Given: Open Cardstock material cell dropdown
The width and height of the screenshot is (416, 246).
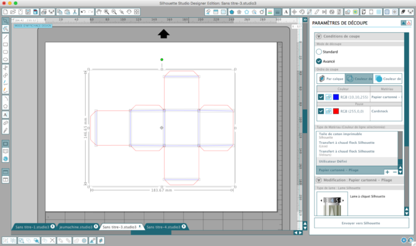Looking at the screenshot, I should tap(386, 111).
